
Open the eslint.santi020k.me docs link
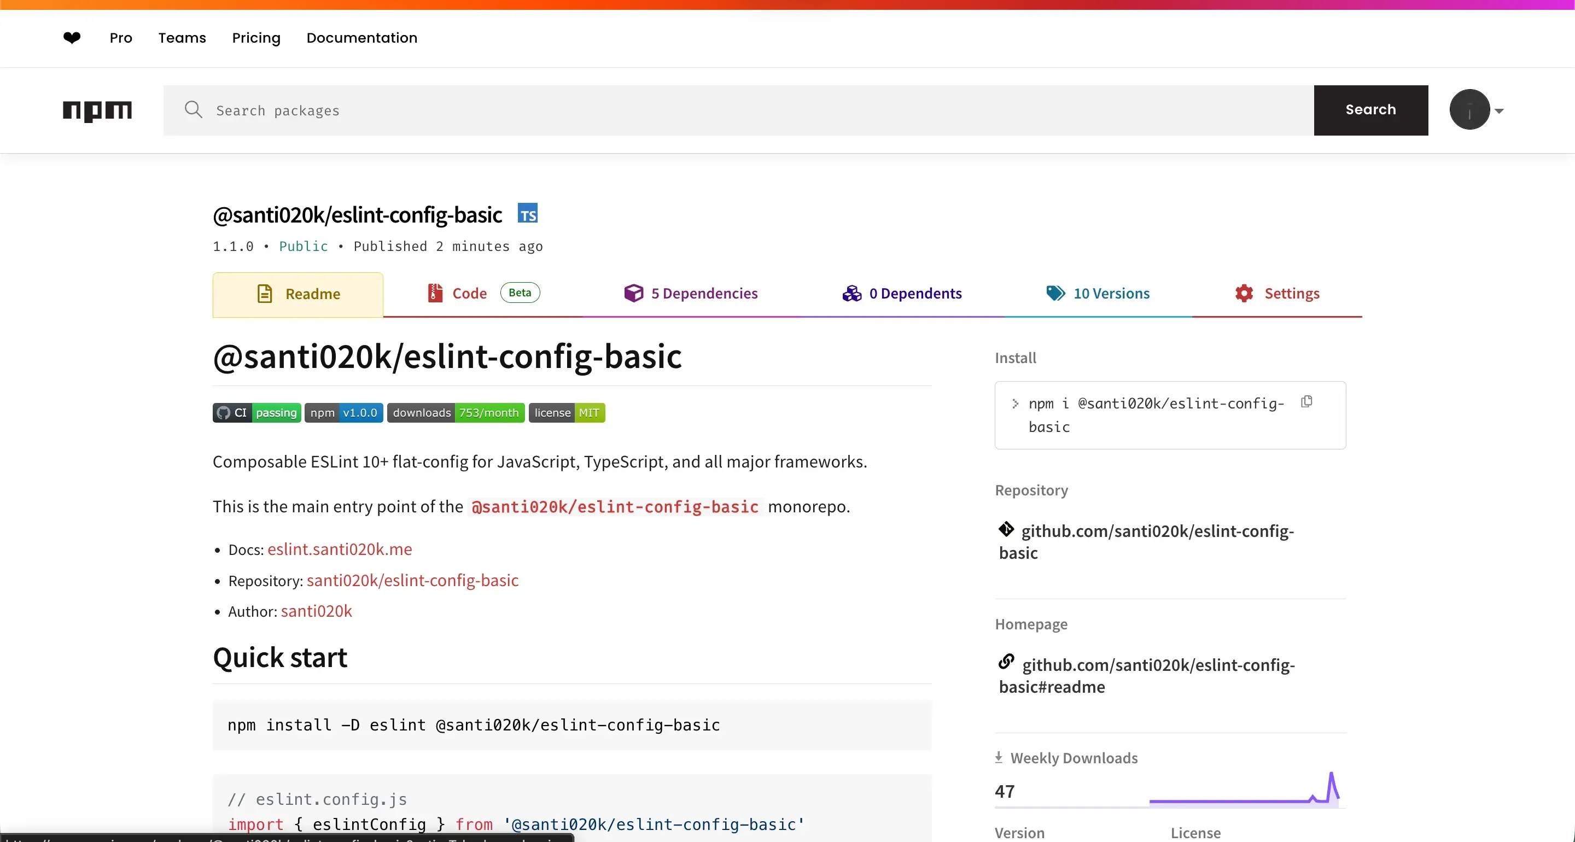tap(339, 549)
